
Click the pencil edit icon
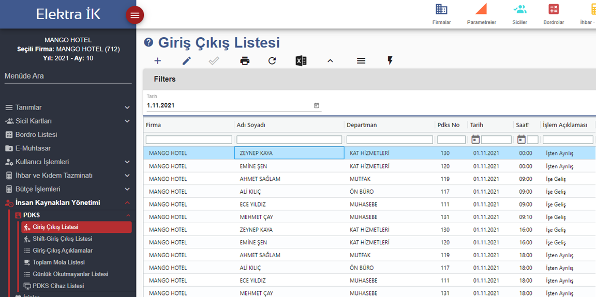(186, 60)
